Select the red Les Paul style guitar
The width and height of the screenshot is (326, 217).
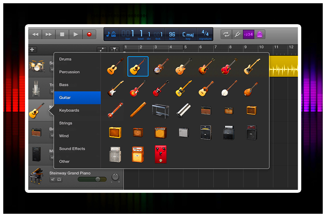point(138,89)
